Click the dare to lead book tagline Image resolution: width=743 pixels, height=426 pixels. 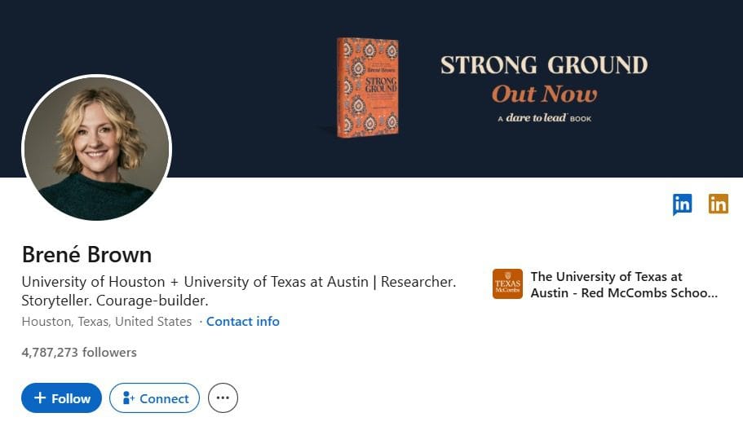point(544,119)
